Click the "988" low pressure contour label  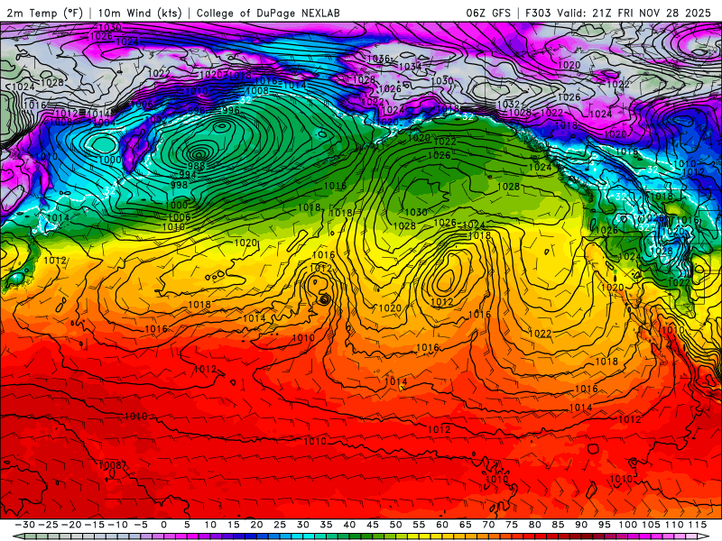[x=197, y=166]
